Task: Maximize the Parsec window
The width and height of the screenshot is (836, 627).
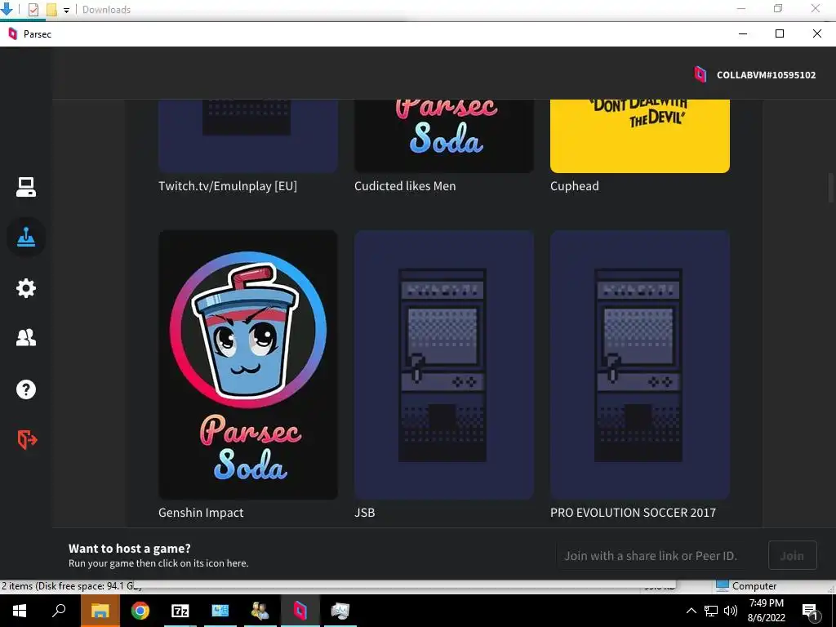Action: point(780,33)
